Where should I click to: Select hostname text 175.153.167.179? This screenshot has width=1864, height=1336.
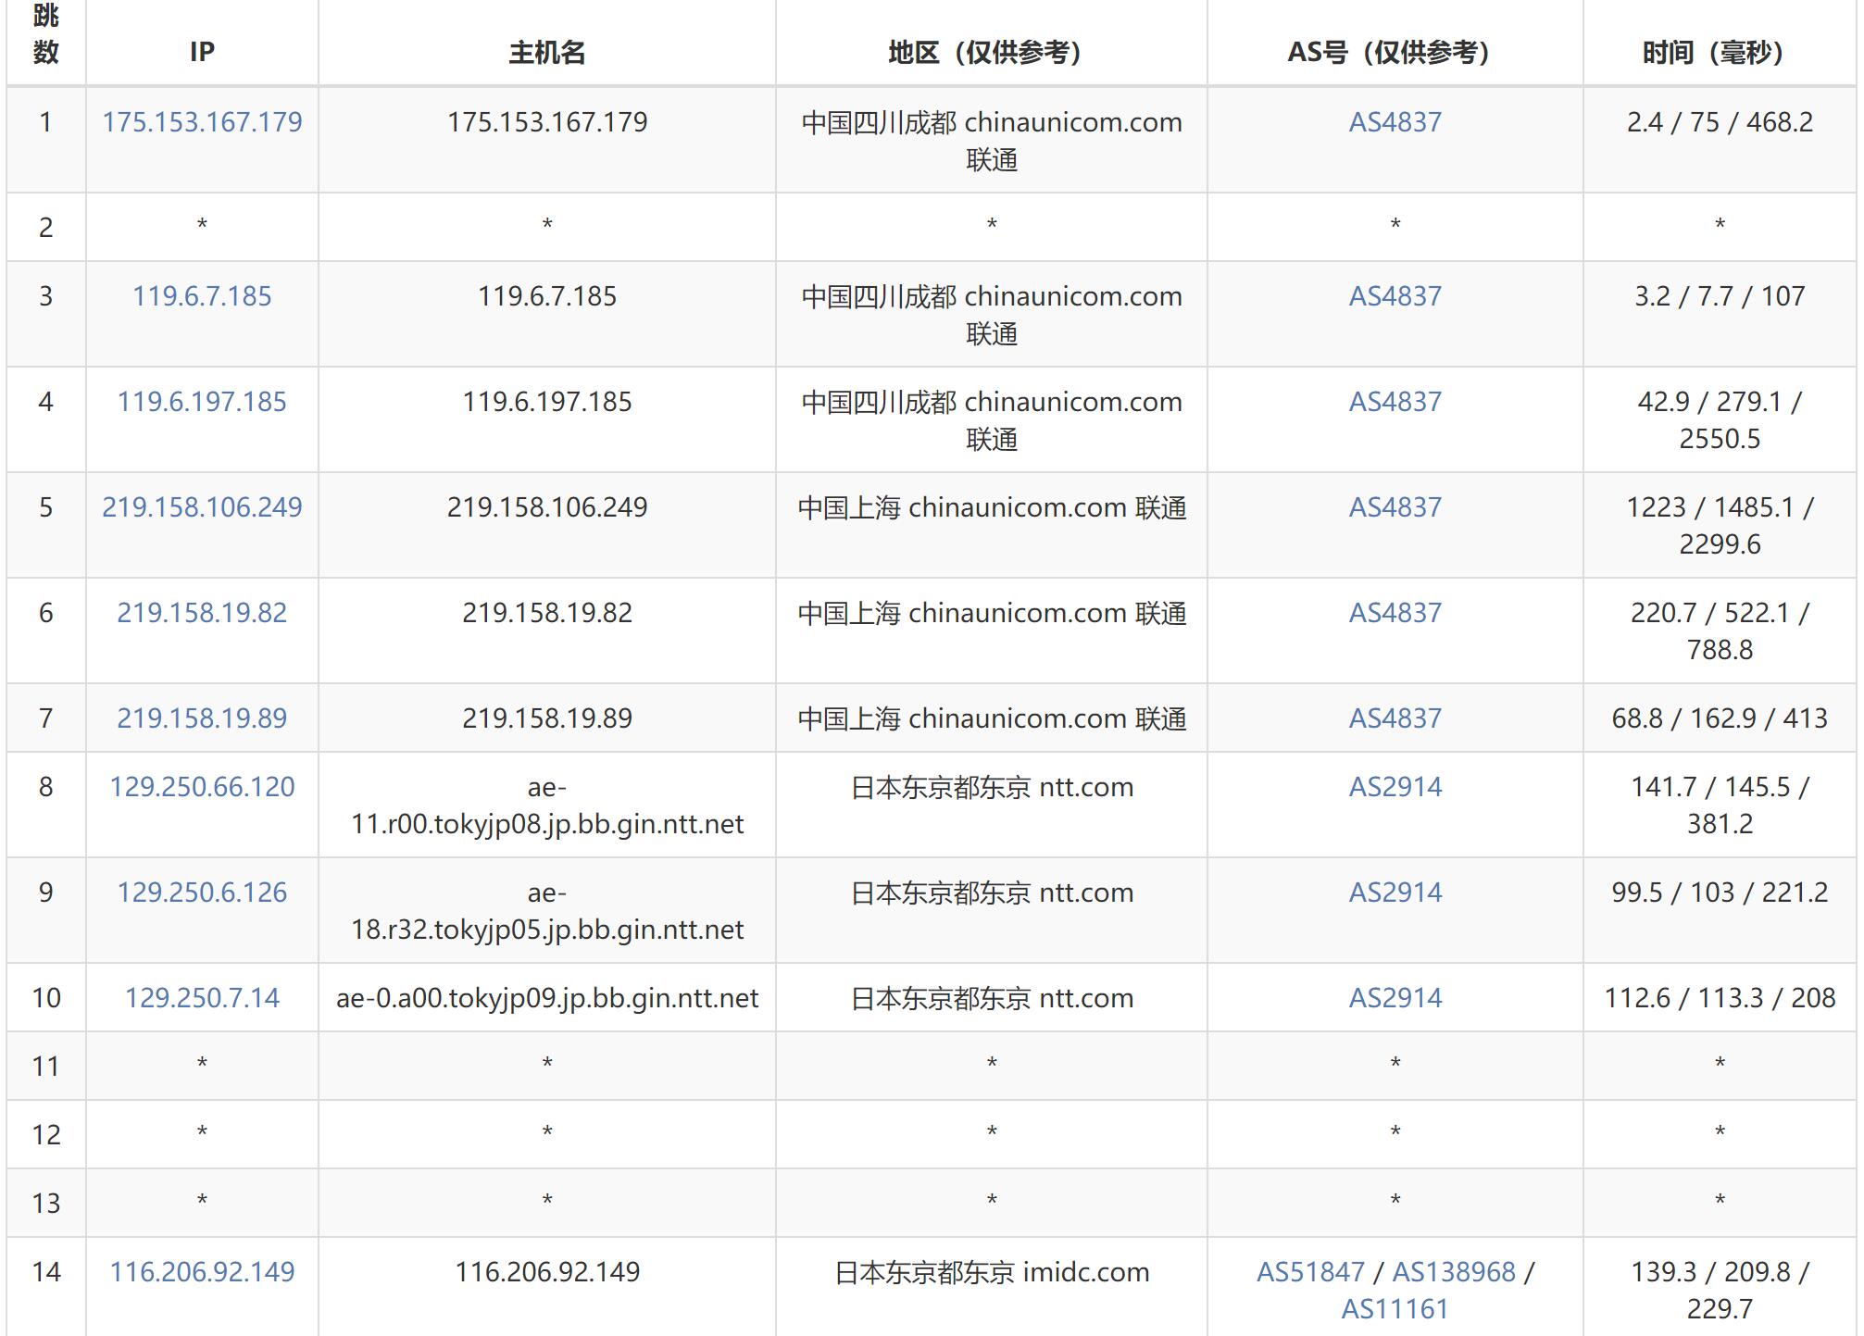pyautogui.click(x=547, y=122)
